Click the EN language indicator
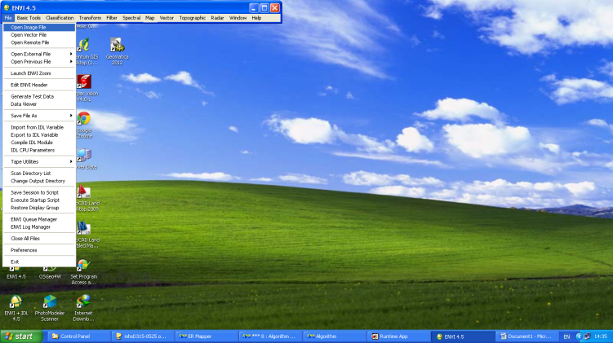This screenshot has width=613, height=343. tap(566, 336)
